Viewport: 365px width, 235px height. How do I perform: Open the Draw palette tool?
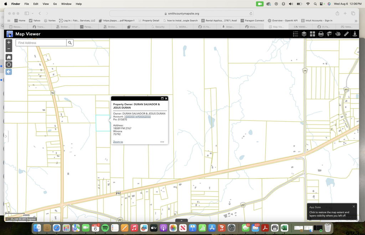click(x=338, y=34)
